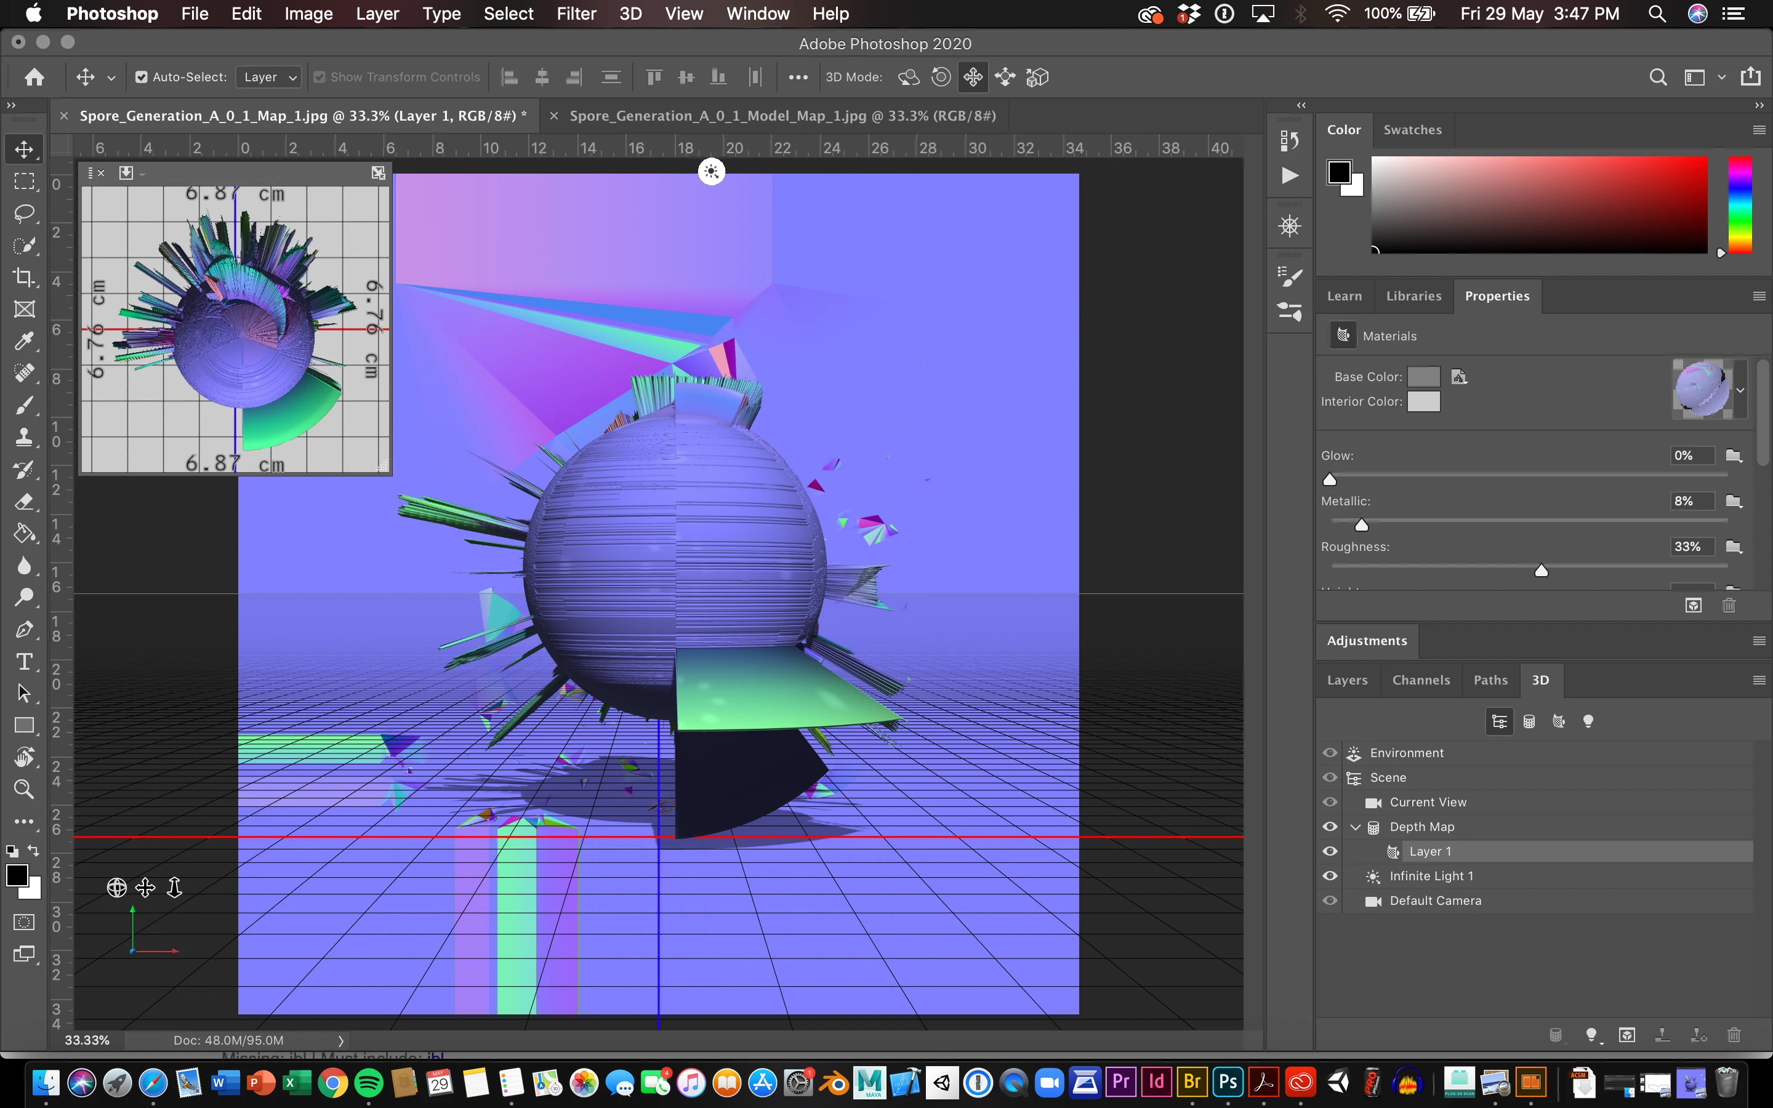The height and width of the screenshot is (1108, 1773).
Task: Select the Horizontal Type tool
Action: click(x=24, y=662)
